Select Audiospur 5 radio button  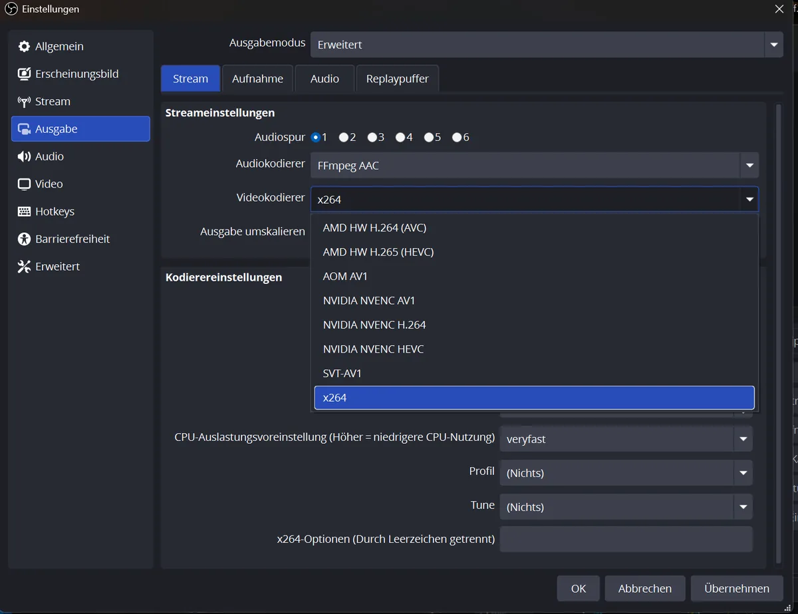point(429,137)
